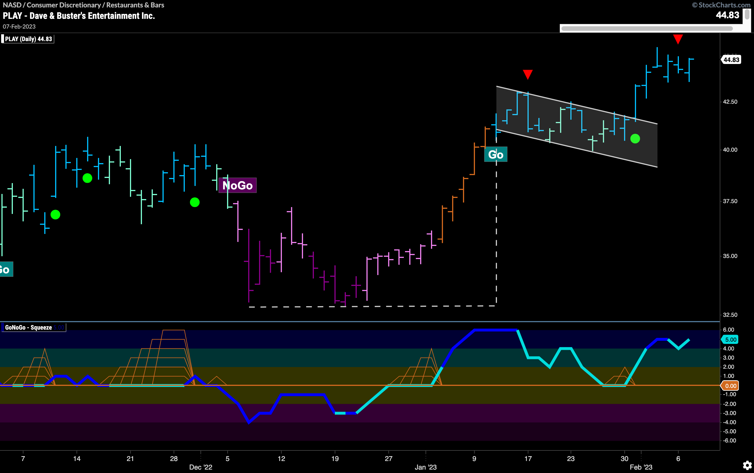Click the 44.83 current price tag on the axis
Image resolution: width=754 pixels, height=473 pixels.
pyautogui.click(x=731, y=60)
